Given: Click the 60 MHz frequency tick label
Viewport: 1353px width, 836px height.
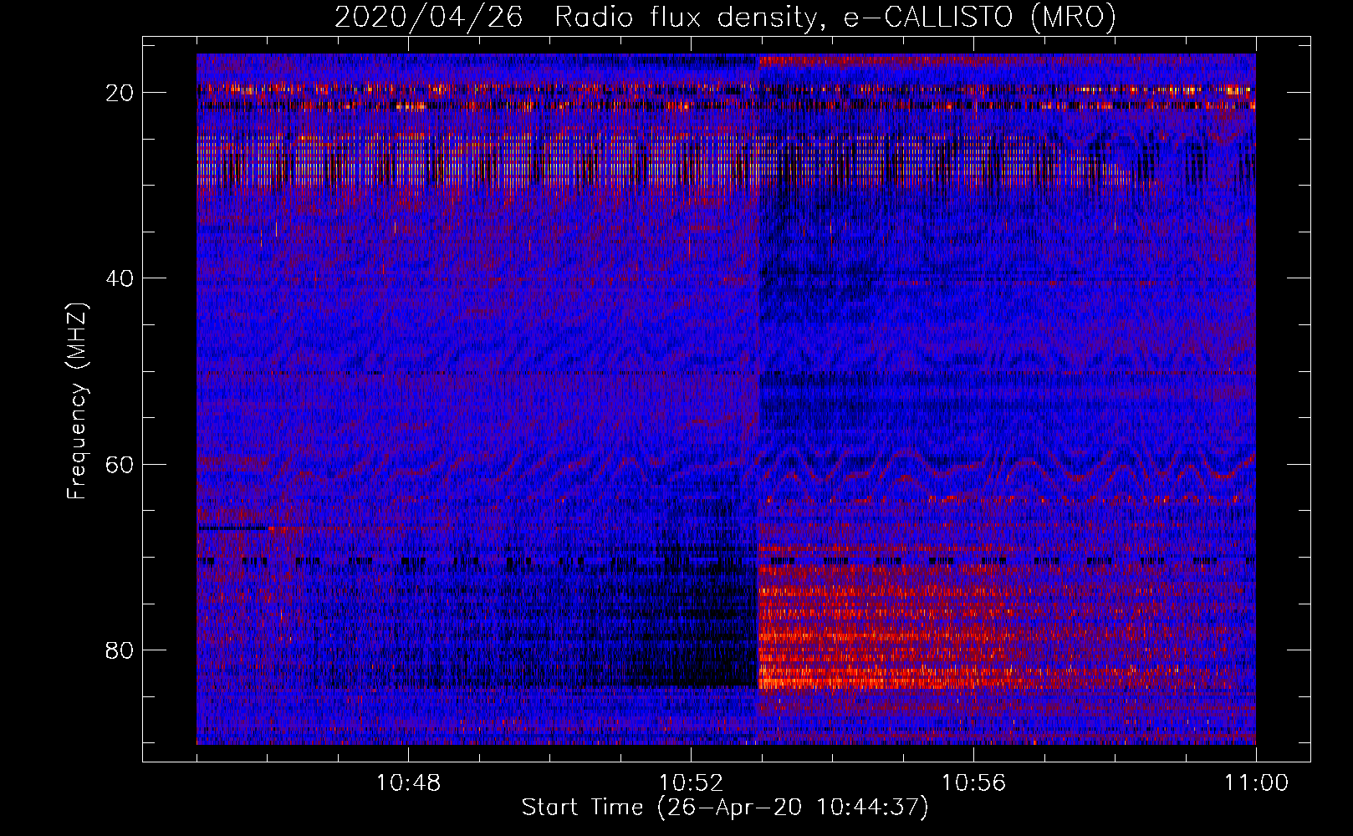Looking at the screenshot, I should [x=120, y=464].
